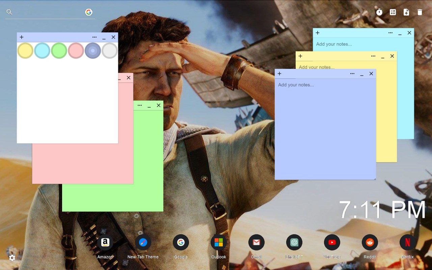Viewport: 432px width, 270px height.
Task: Visit the Reddit shortcut
Action: pyautogui.click(x=370, y=242)
